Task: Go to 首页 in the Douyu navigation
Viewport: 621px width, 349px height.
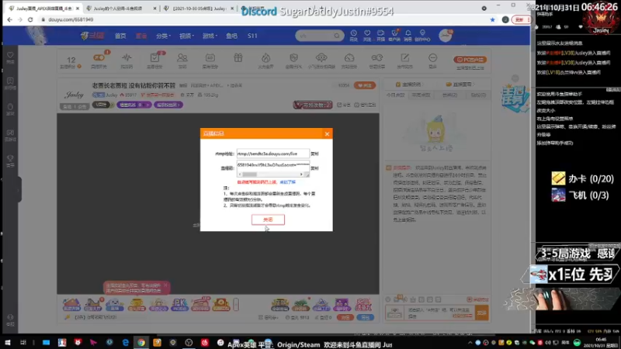Action: pyautogui.click(x=120, y=36)
